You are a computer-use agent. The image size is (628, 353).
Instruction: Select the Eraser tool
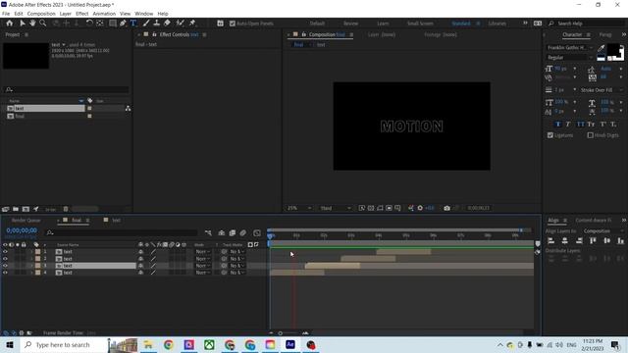(167, 24)
